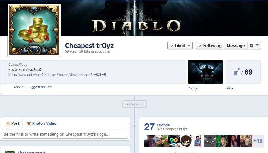This screenshot has height=153, width=268.
Task: Click the gold coins profile picture
Action: click(34, 30)
